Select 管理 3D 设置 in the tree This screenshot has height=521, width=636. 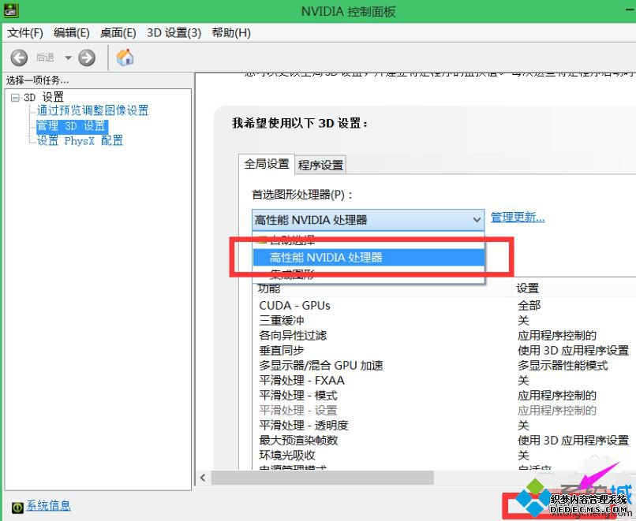coord(71,125)
